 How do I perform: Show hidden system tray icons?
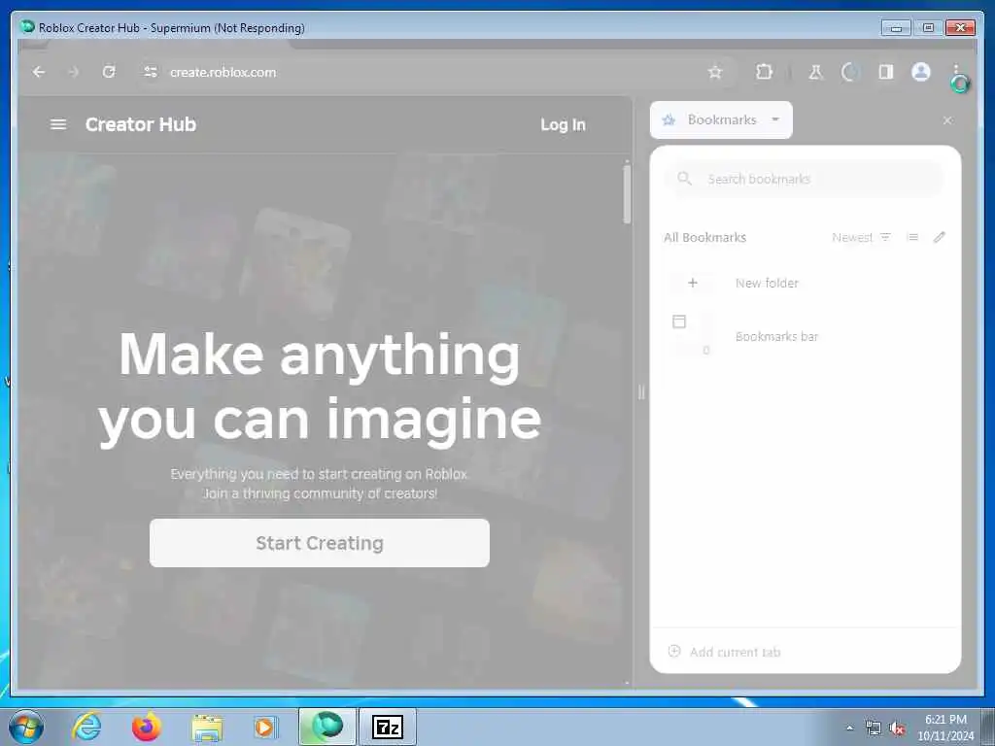tap(849, 728)
